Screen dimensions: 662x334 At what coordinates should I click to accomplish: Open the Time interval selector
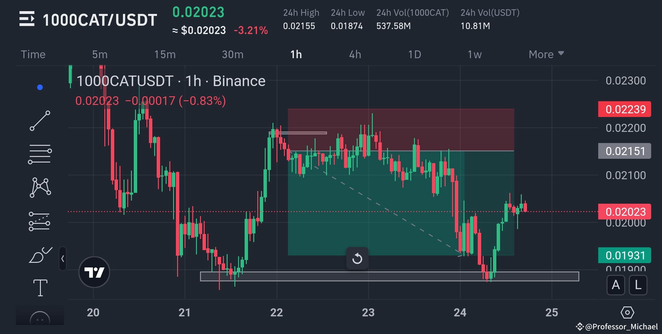(x=33, y=54)
